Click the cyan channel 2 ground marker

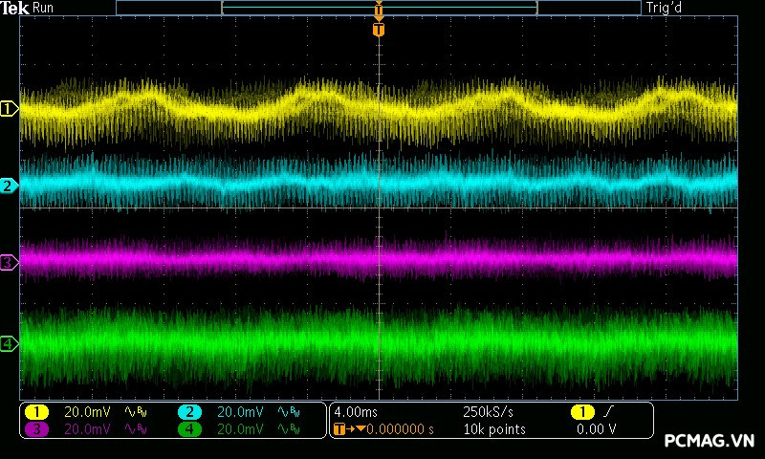[9, 186]
